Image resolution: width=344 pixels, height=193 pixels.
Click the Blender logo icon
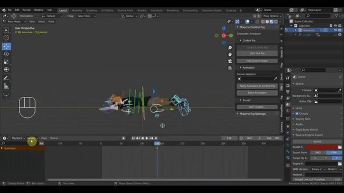4,10
